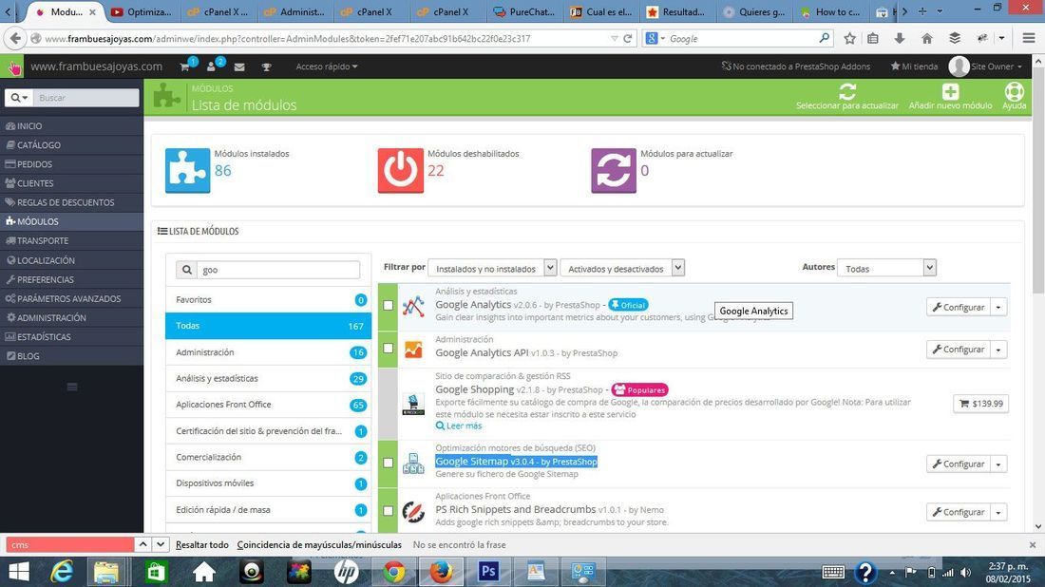Open the Autores Todas dropdown
1045x587 pixels.
click(x=886, y=268)
